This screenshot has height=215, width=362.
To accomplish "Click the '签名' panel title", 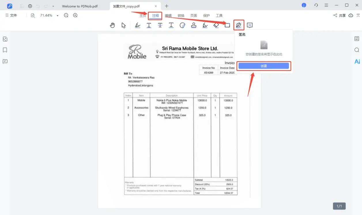I will point(242,35).
